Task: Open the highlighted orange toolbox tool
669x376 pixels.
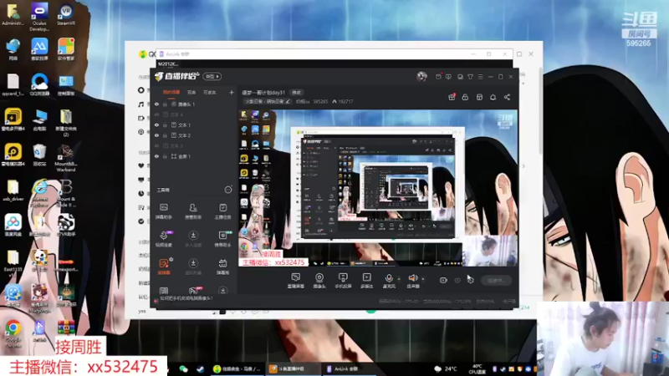Action: tap(164, 267)
